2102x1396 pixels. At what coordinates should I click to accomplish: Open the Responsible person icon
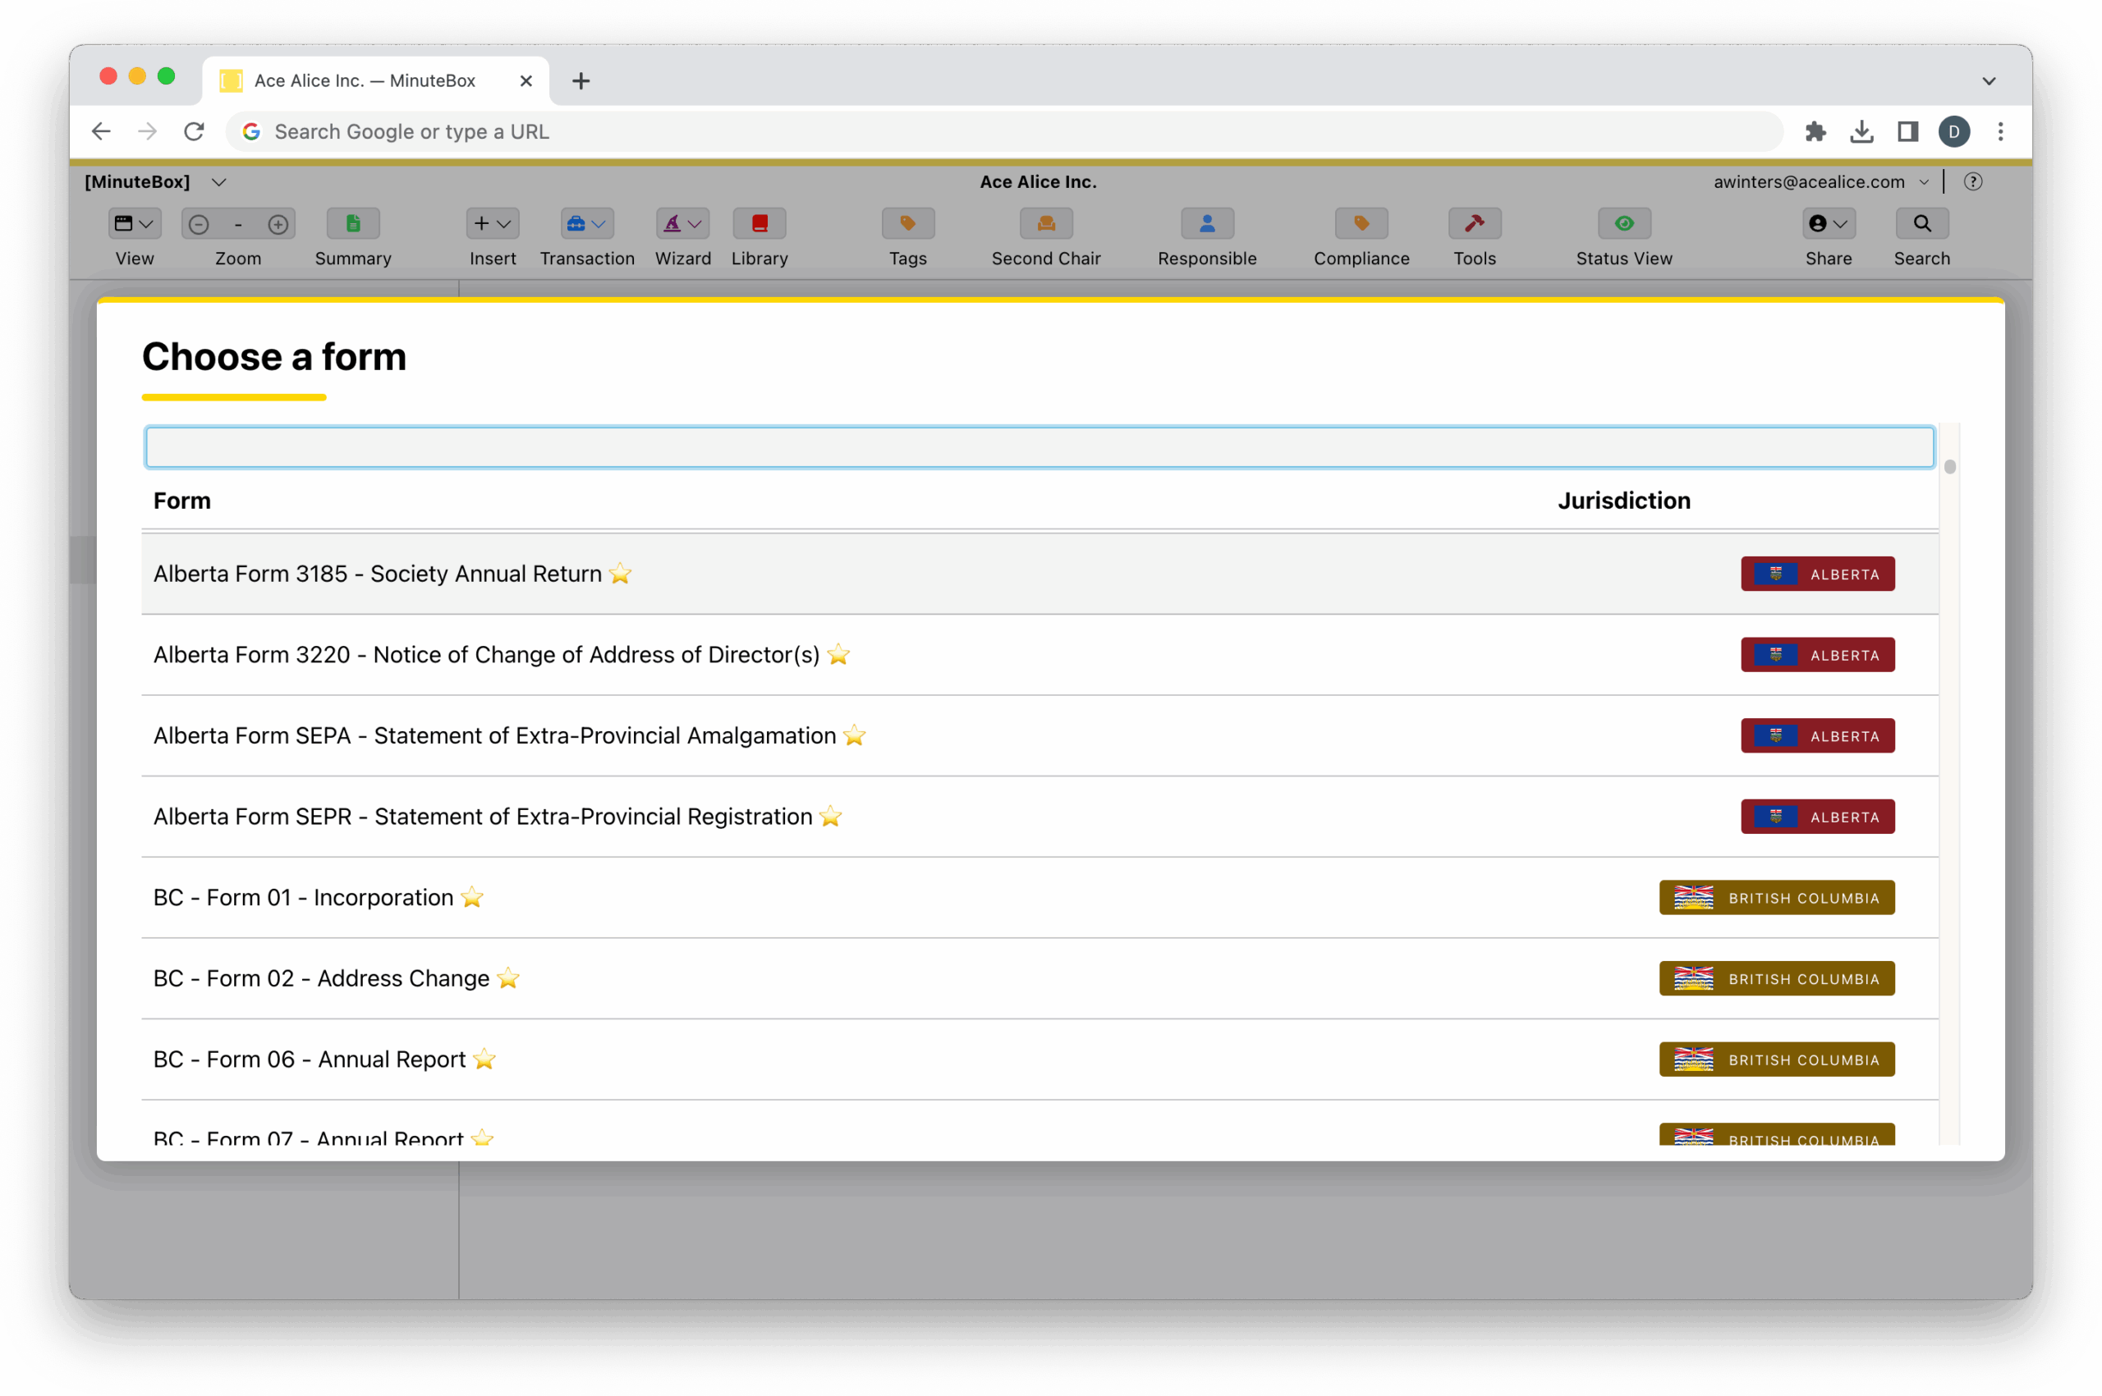pos(1207,223)
